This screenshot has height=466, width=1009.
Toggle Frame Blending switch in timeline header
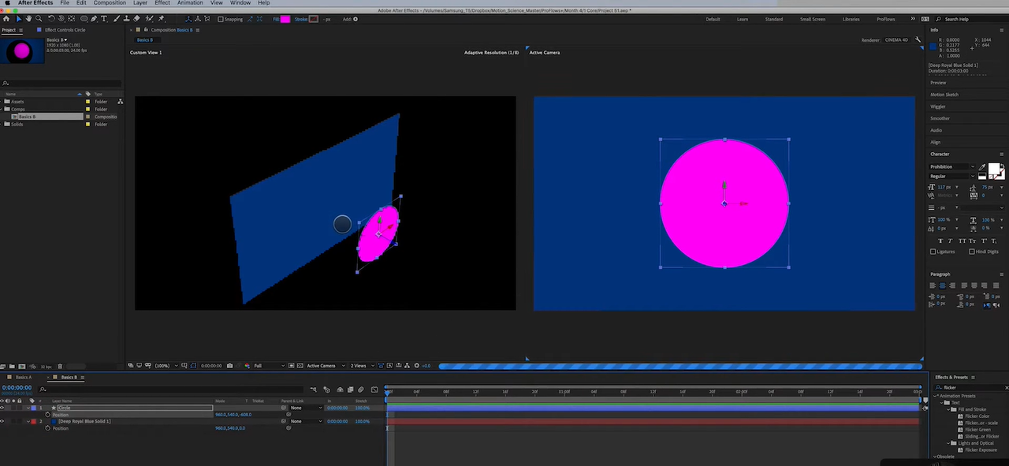point(350,390)
